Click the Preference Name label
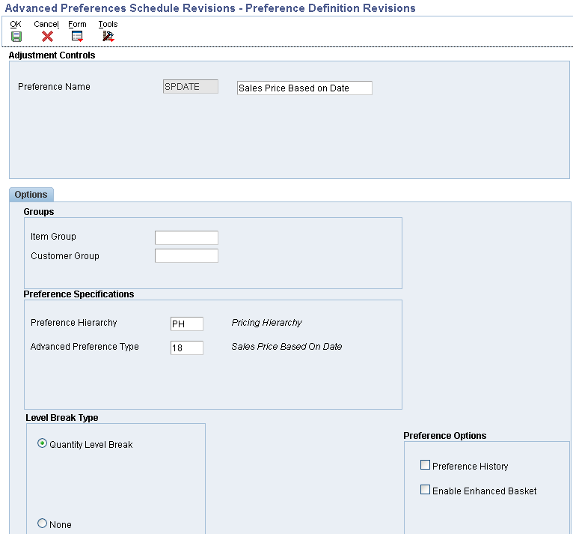 [54, 87]
